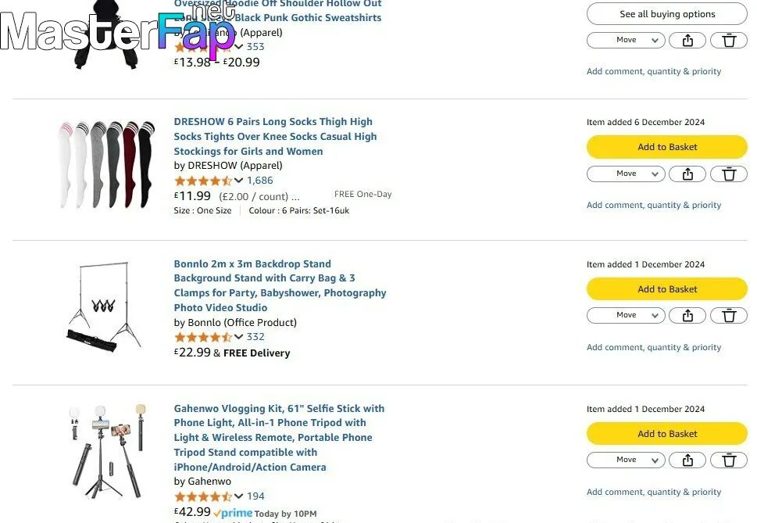Add DRESHOW socks to Basket
This screenshot has height=523, width=757.
[666, 147]
